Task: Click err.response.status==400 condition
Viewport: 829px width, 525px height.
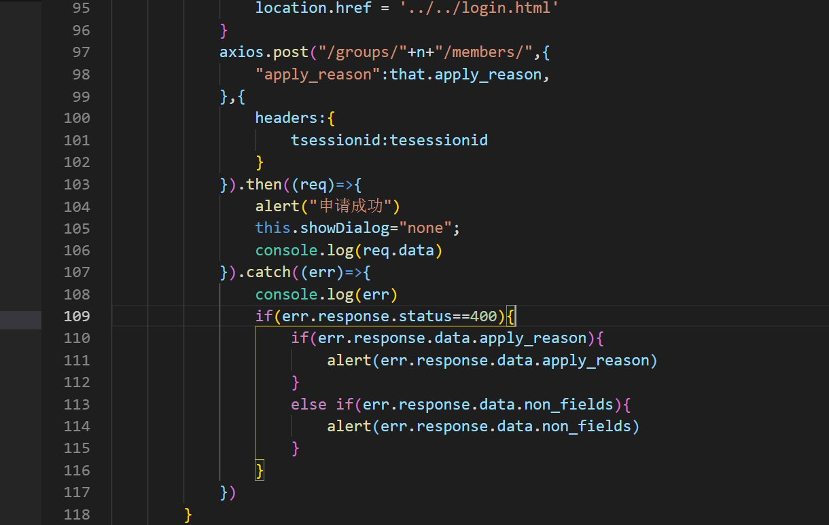Action: click(389, 316)
